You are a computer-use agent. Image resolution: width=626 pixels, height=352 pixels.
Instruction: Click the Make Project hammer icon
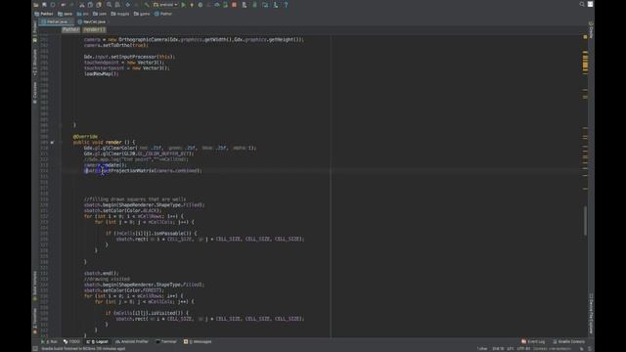[147, 5]
